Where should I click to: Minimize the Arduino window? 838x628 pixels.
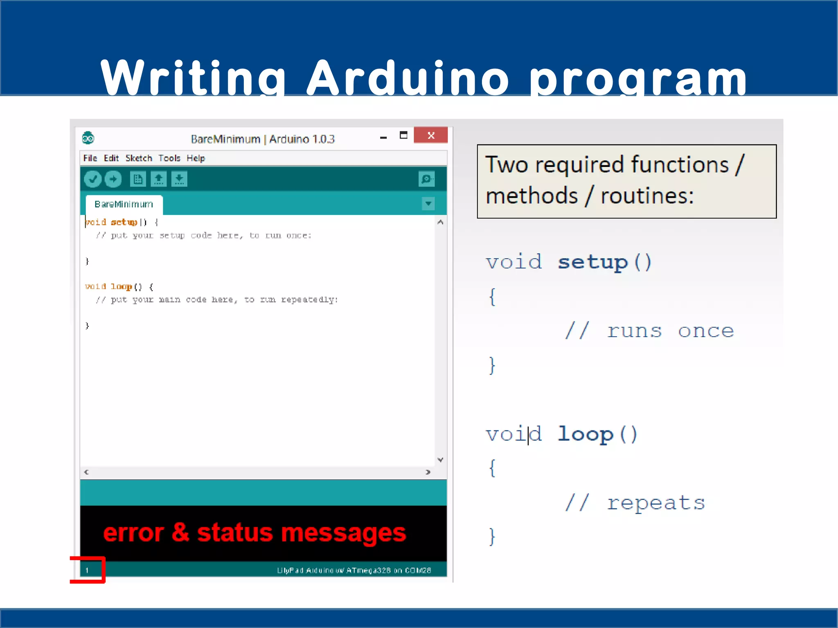[x=383, y=137]
